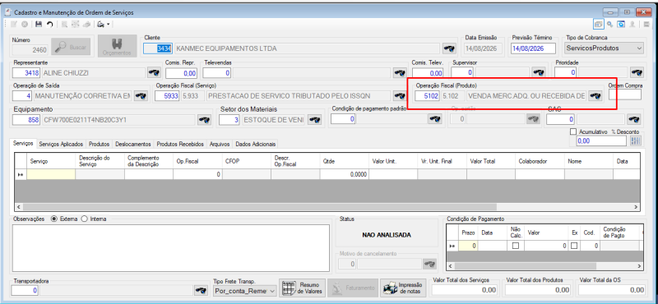Viewport: 658px width, 304px height.
Task: Click the Valor Unit. column header
Action: [393, 161]
